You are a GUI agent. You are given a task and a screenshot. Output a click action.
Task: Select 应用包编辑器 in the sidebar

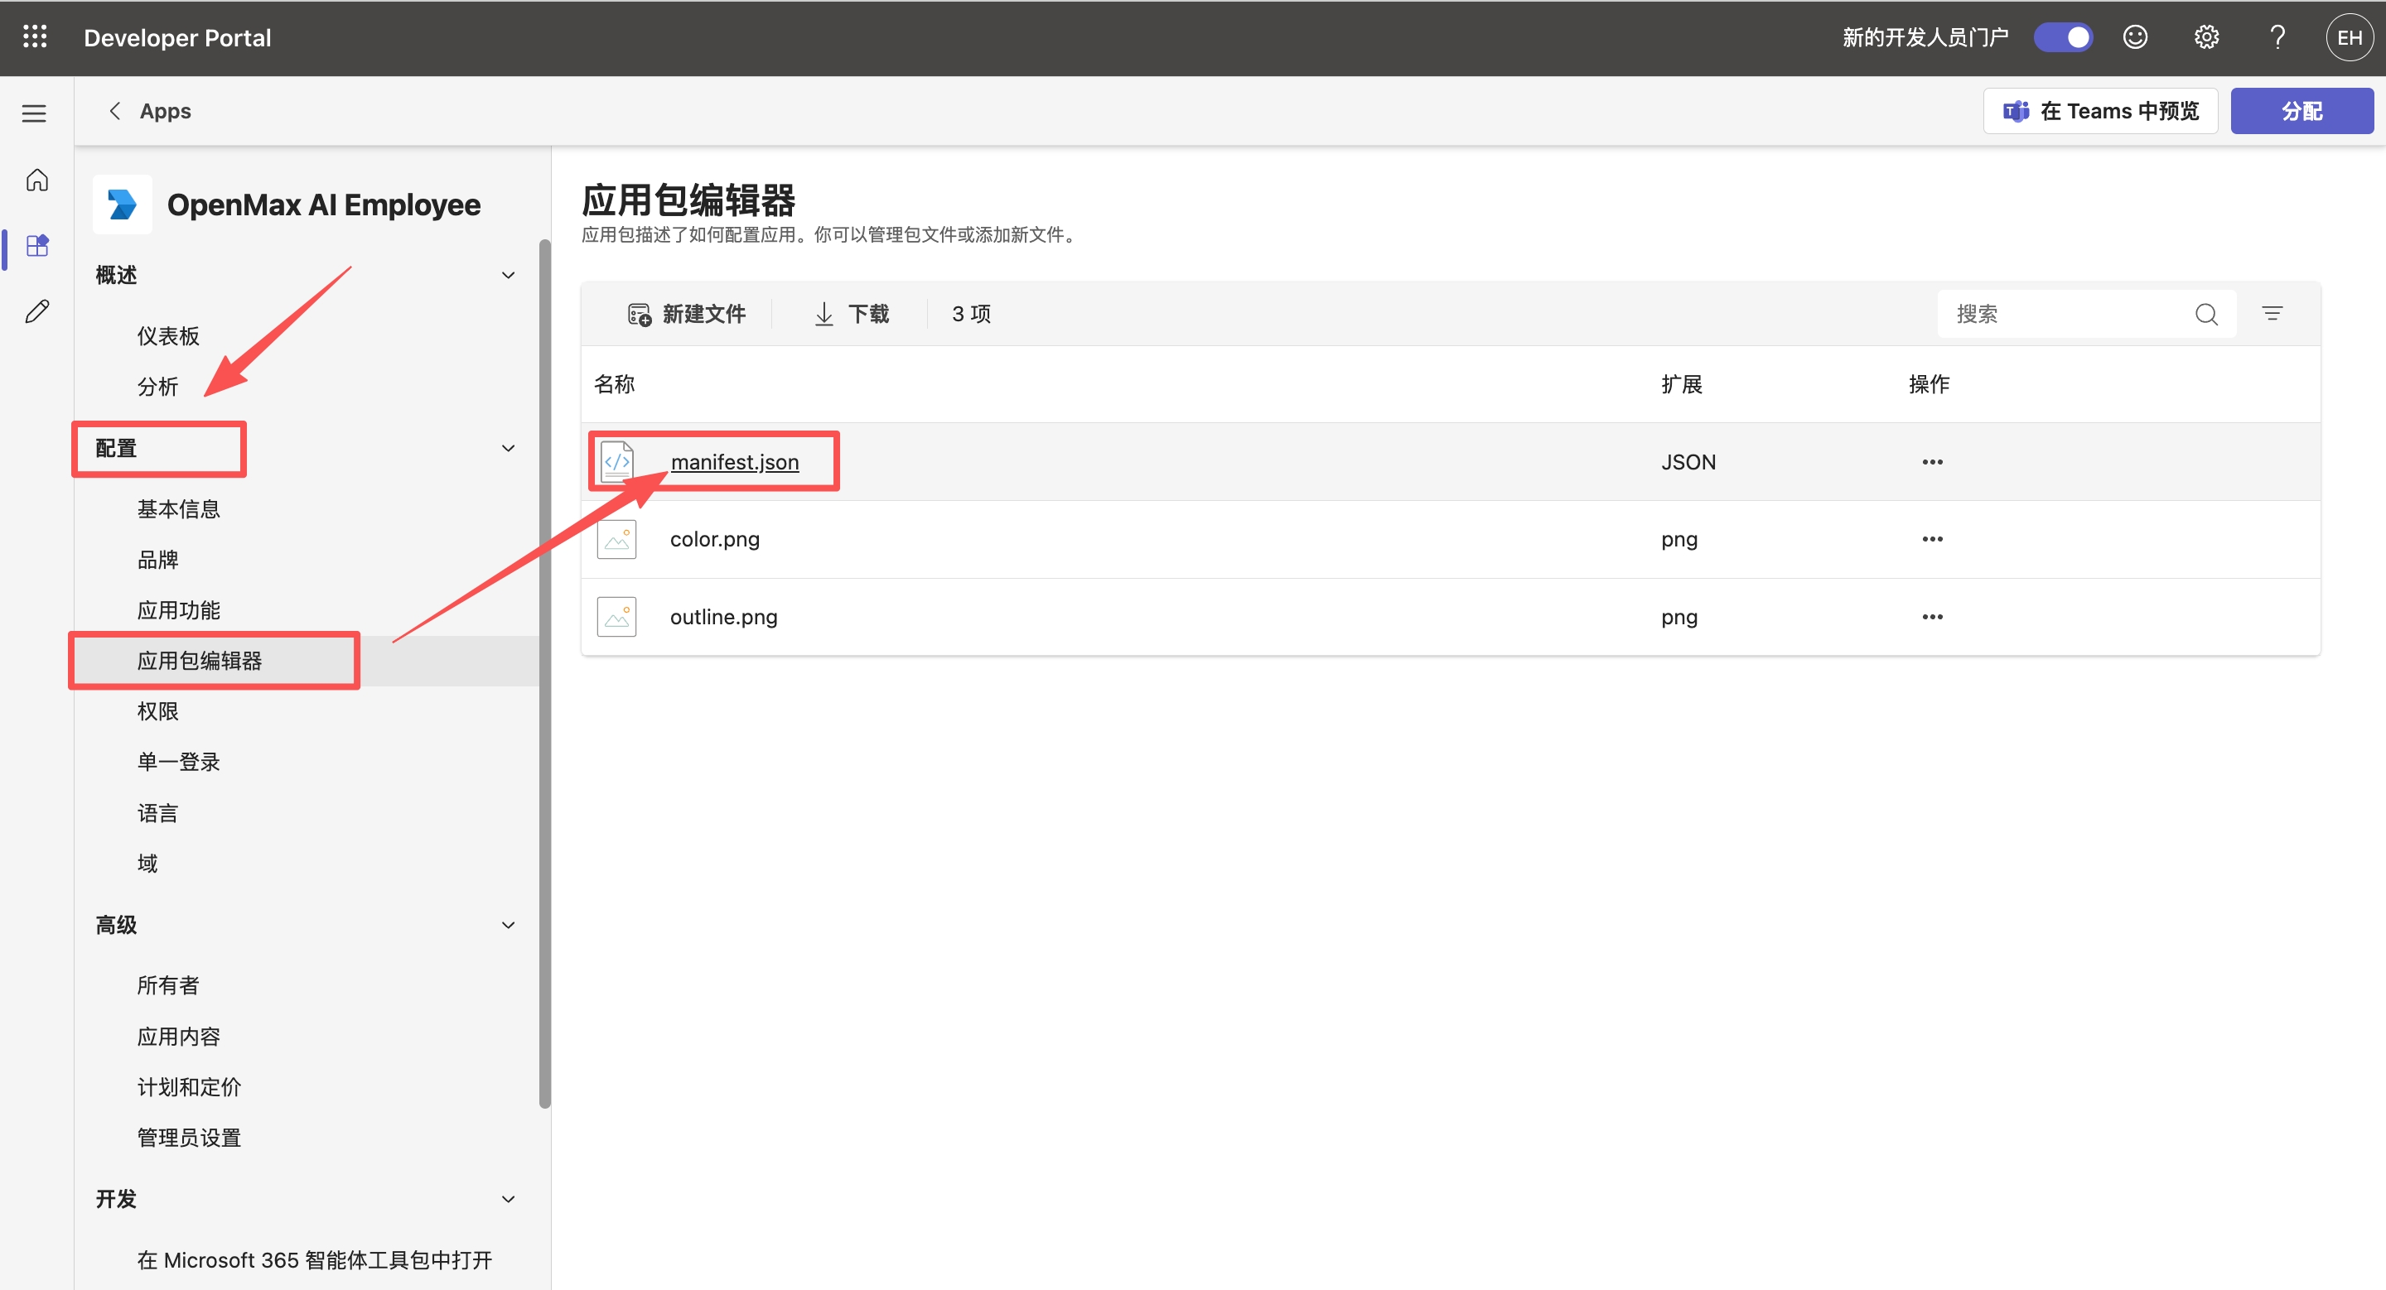click(x=199, y=661)
